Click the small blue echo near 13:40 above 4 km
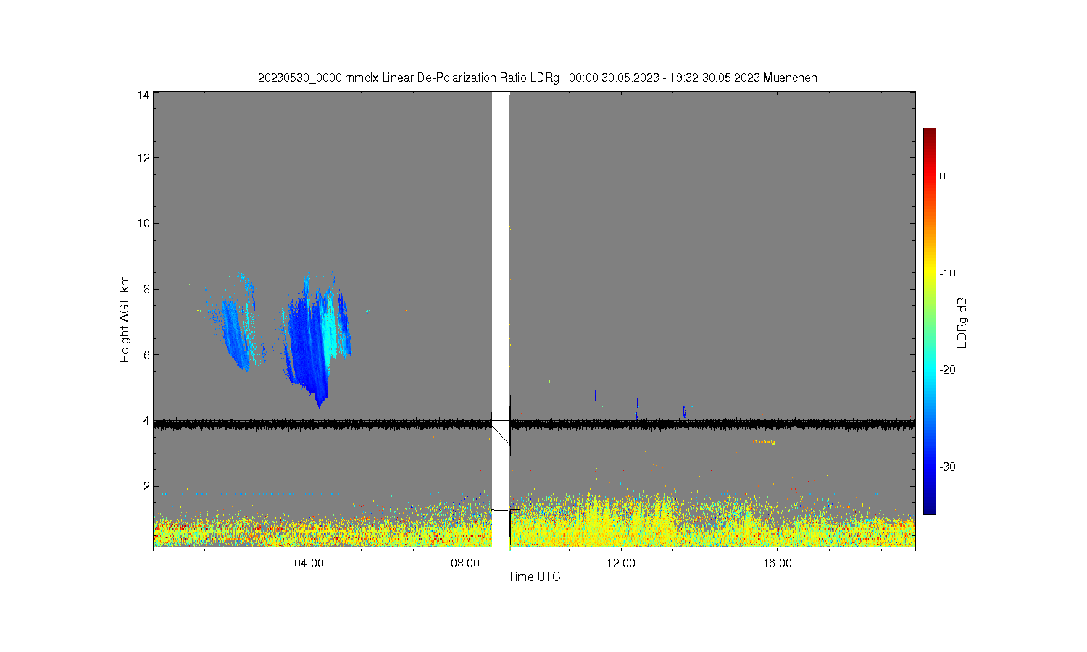The height and width of the screenshot is (652, 1087). [683, 411]
